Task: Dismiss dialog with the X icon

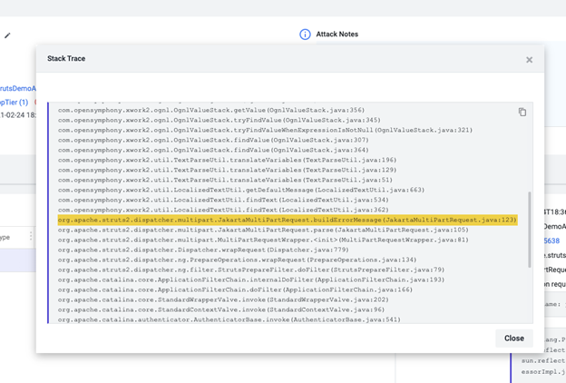Action: point(529,60)
